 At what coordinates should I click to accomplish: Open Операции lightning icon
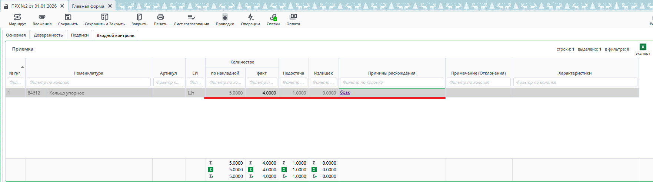250,17
